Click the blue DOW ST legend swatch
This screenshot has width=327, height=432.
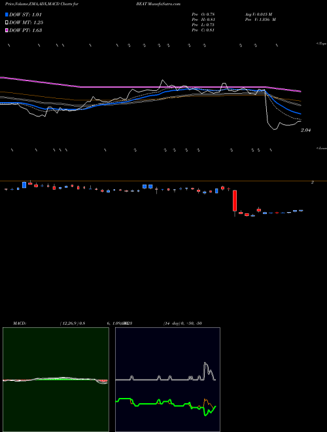[7, 14]
